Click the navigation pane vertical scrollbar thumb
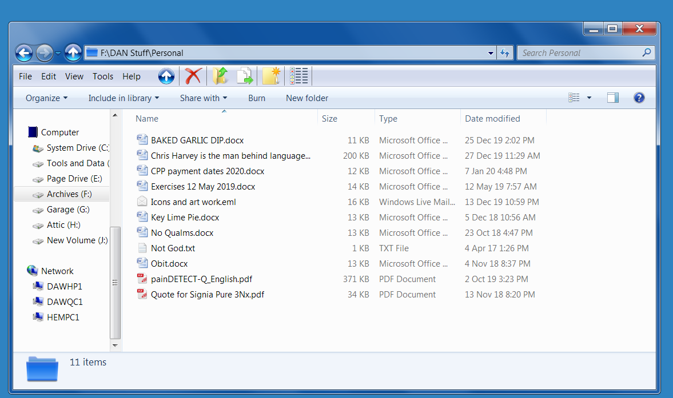Viewport: 673px width, 398px height. tap(116, 282)
